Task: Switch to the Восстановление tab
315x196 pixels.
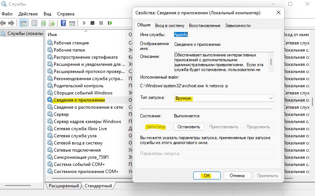Action: 205,26
